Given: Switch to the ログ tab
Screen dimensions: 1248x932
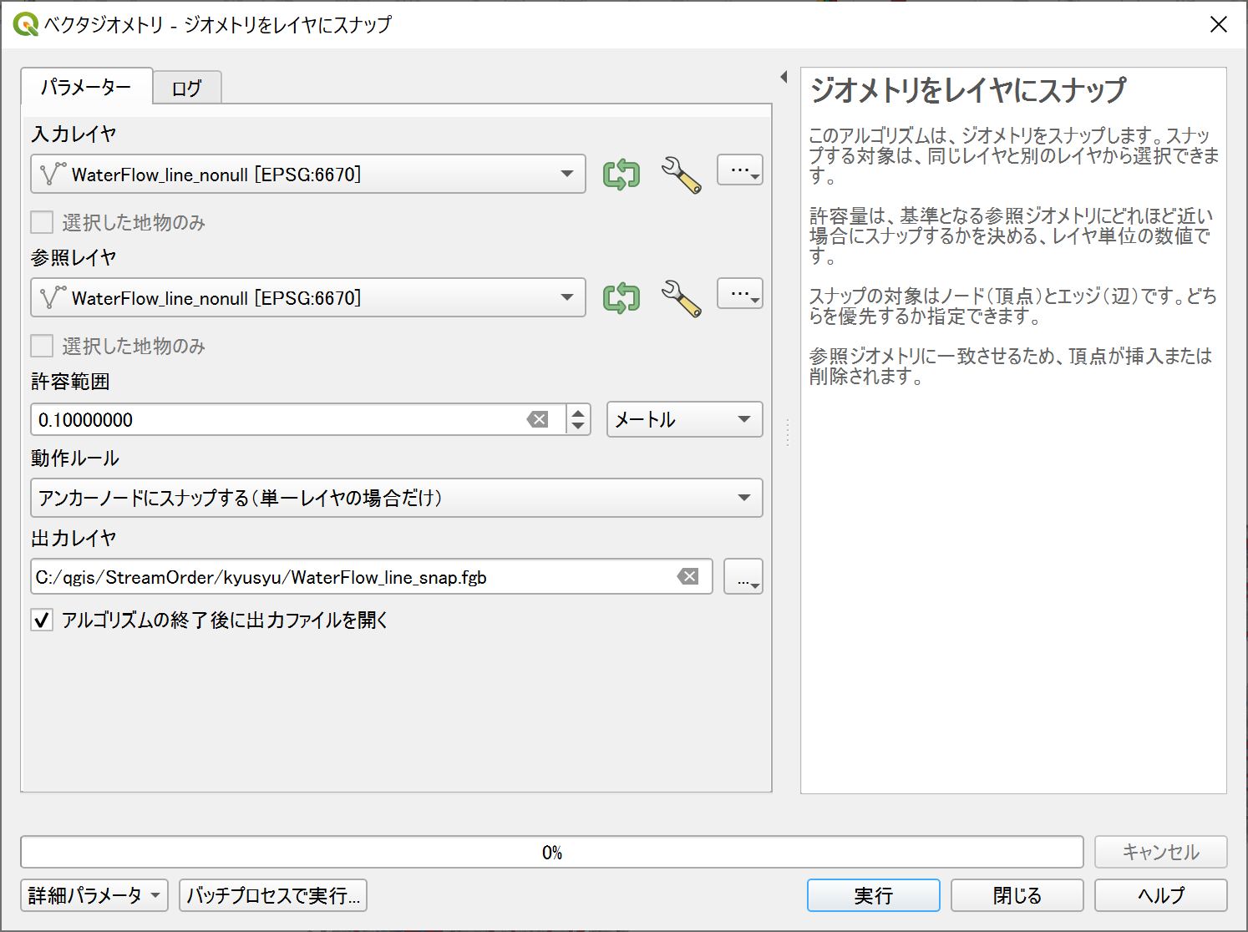Looking at the screenshot, I should click(x=187, y=88).
